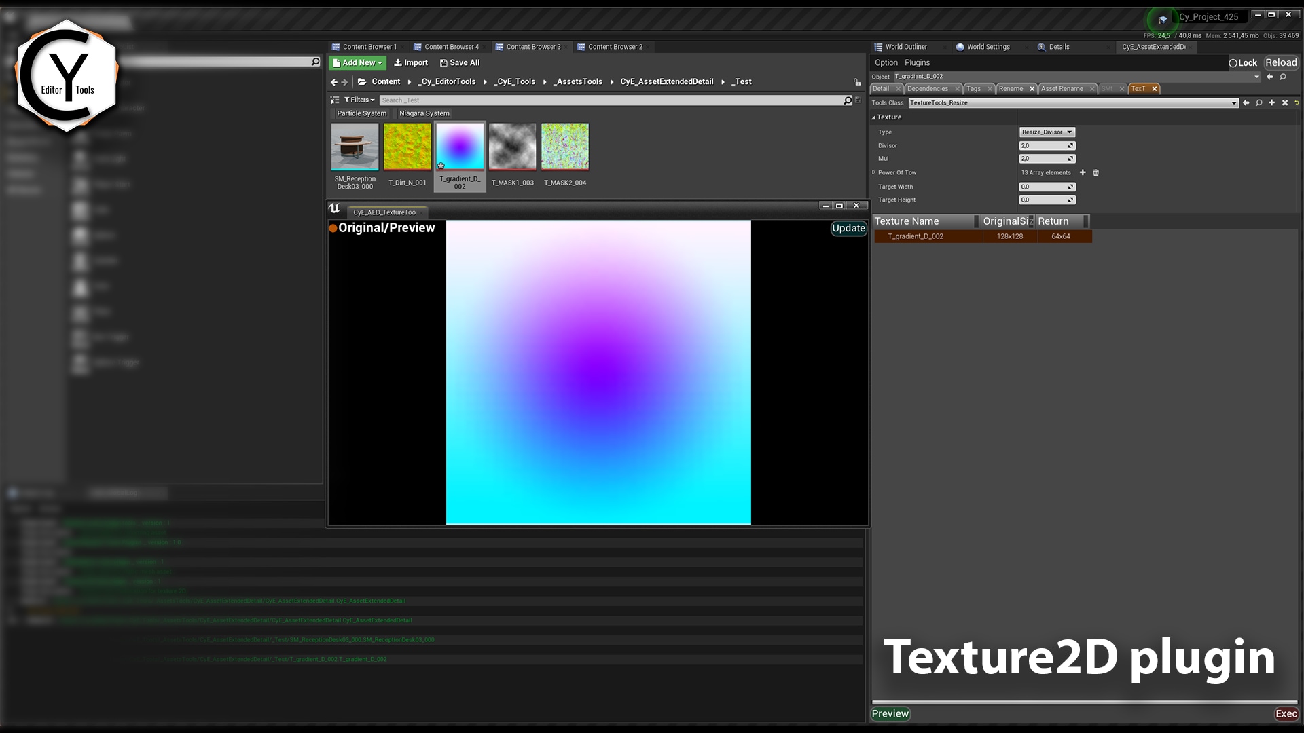The height and width of the screenshot is (733, 1304).
Task: Click the trash icon next to Power Of Tow array
Action: [x=1095, y=172]
